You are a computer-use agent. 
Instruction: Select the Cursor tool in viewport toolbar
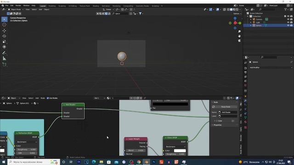[x=4, y=25]
